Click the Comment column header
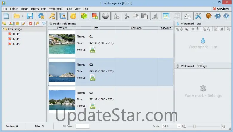The width and height of the screenshot is (233, 132). coord(136,28)
